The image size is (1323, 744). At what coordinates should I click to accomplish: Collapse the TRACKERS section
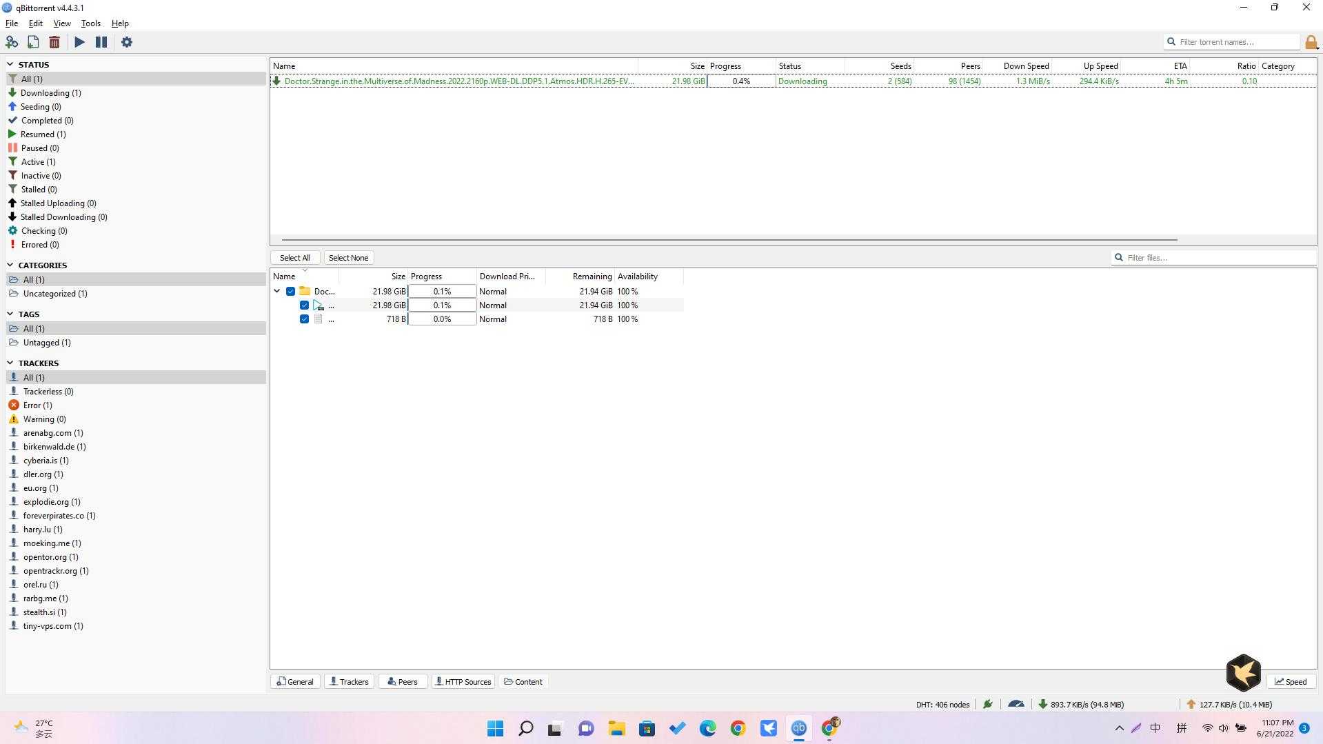10,363
